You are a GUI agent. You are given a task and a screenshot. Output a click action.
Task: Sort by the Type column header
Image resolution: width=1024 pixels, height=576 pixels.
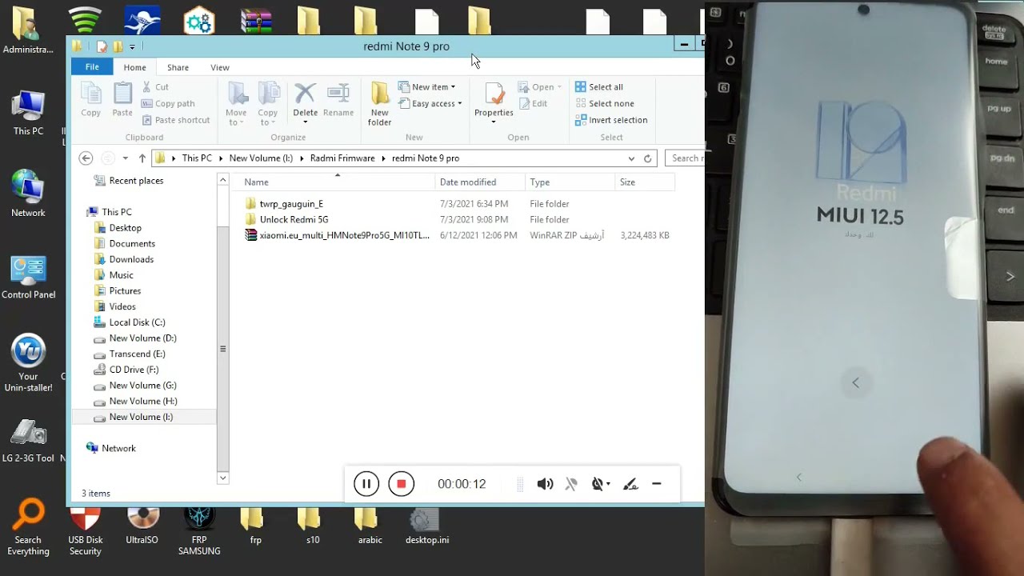tap(570, 182)
